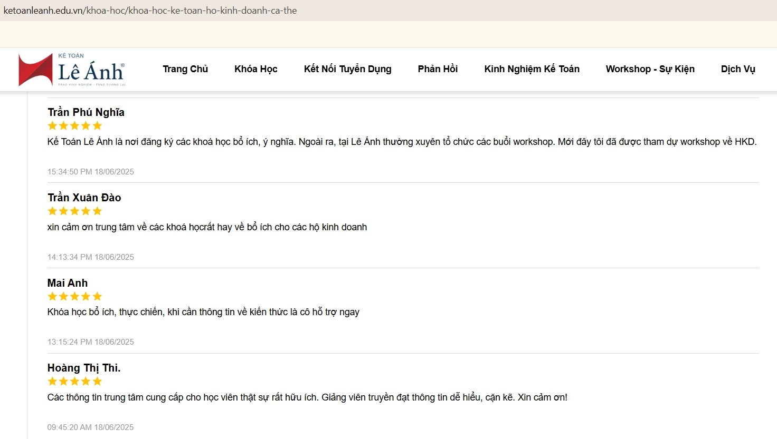Click the star rating under Trần Xuân Đào

(x=74, y=211)
